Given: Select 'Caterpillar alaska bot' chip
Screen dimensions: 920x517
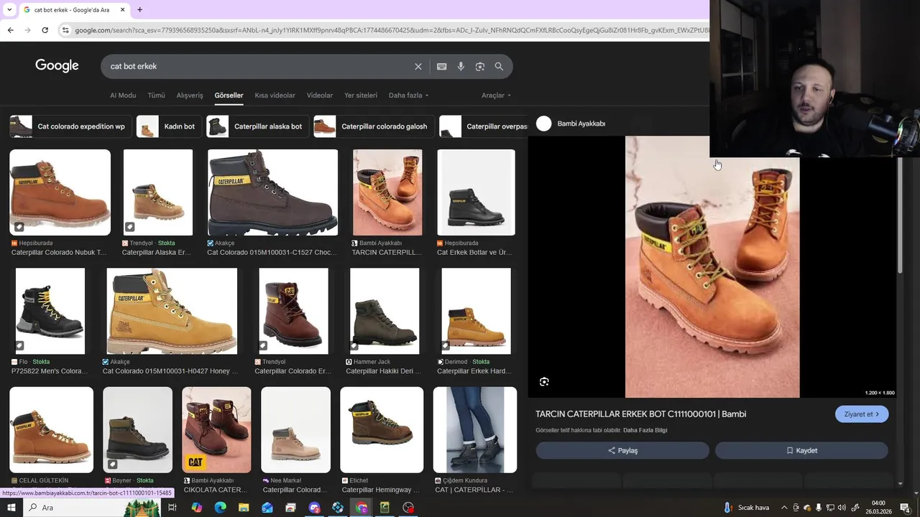Looking at the screenshot, I should pyautogui.click(x=257, y=126).
